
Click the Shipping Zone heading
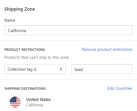coord(20,9)
